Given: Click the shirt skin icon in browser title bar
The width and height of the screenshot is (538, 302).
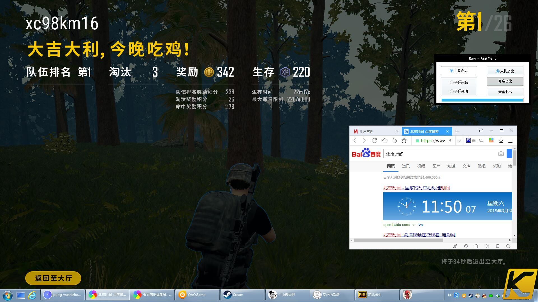Looking at the screenshot, I should 481,131.
